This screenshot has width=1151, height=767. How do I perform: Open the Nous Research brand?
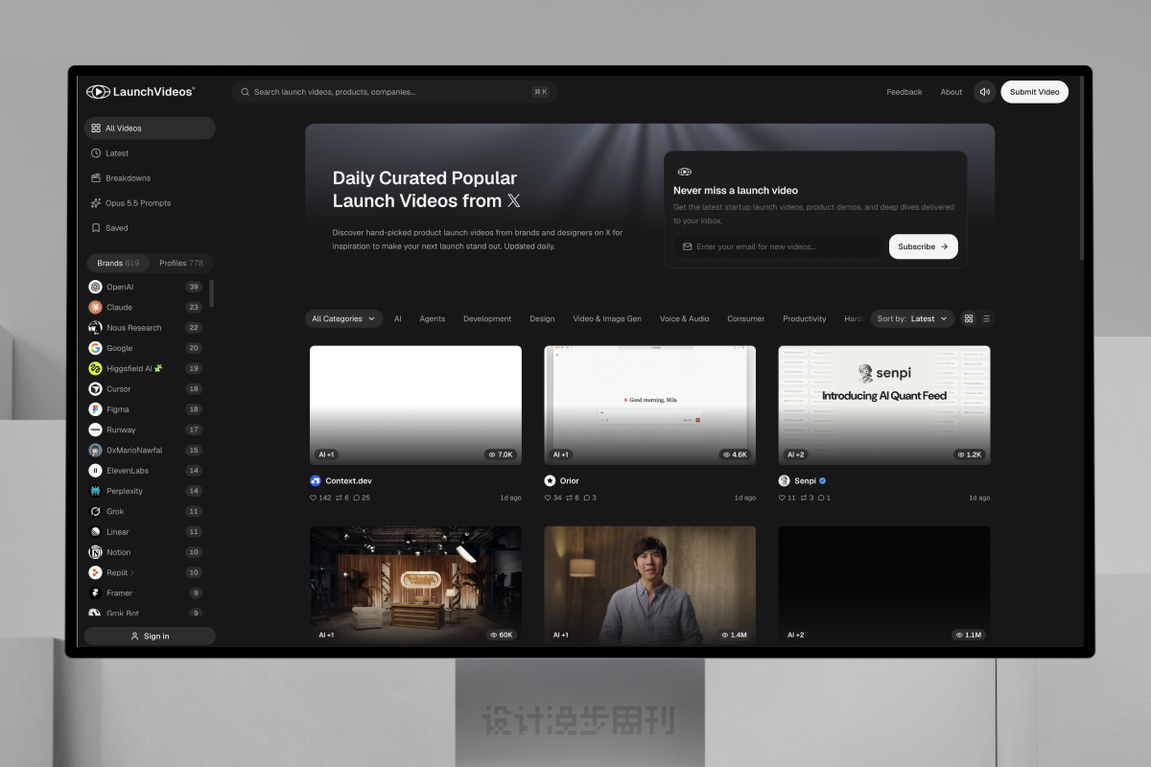coord(146,328)
